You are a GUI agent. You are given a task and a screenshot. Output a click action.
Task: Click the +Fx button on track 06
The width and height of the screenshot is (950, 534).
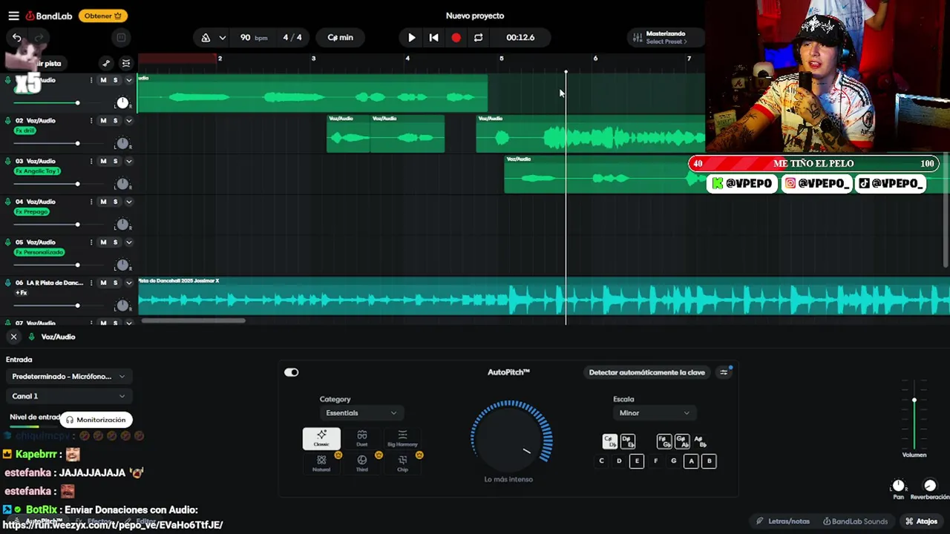coord(22,293)
